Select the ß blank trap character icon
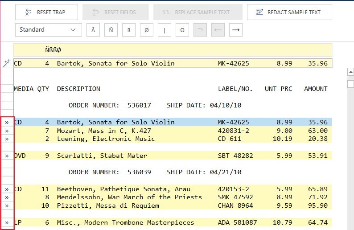 pos(129,30)
